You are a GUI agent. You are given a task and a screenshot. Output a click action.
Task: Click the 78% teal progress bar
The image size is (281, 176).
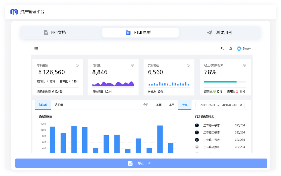tap(225, 82)
